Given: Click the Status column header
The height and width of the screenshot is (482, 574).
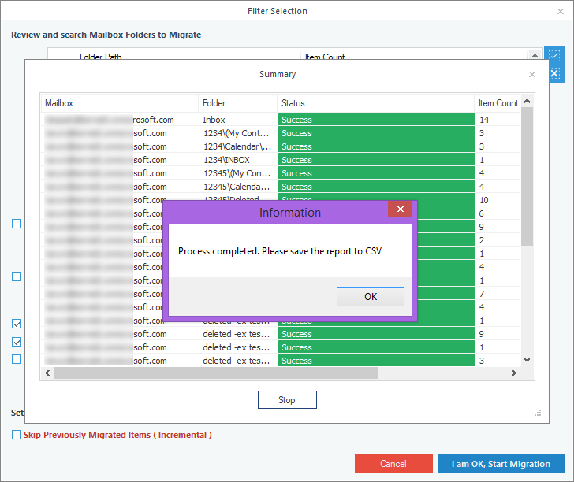Looking at the screenshot, I should click(x=376, y=103).
